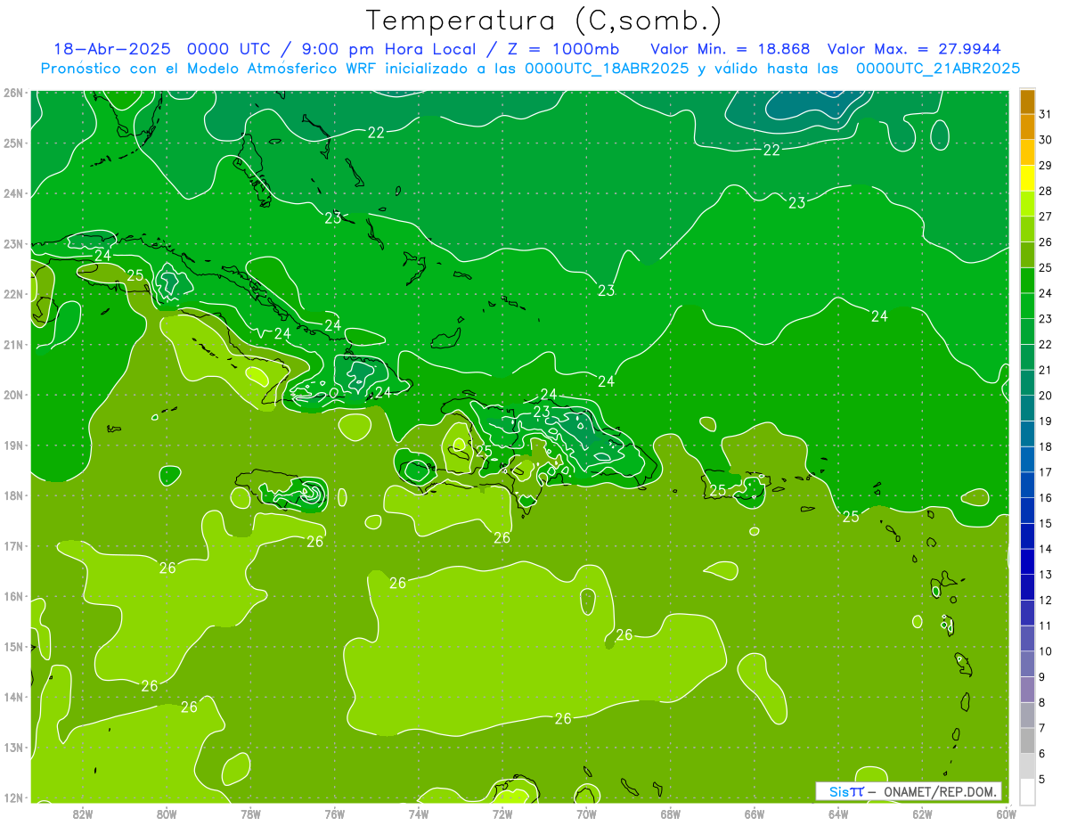Click the "78W" longitude axis label

250,813
